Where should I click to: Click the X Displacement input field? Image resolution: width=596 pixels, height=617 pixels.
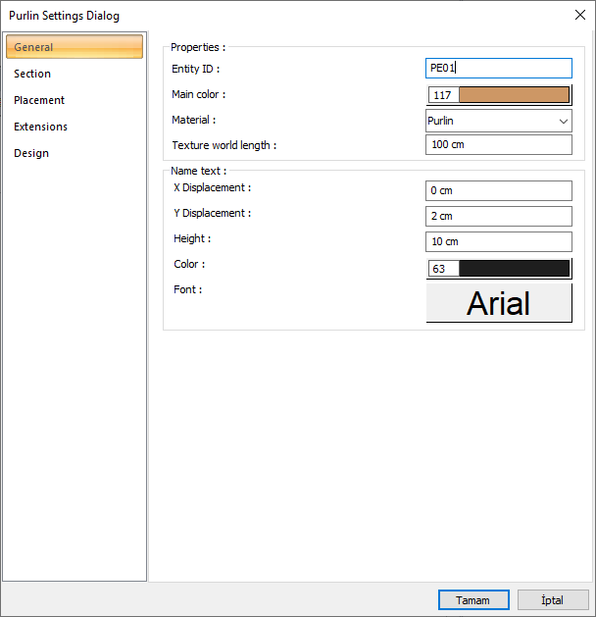pyautogui.click(x=498, y=191)
